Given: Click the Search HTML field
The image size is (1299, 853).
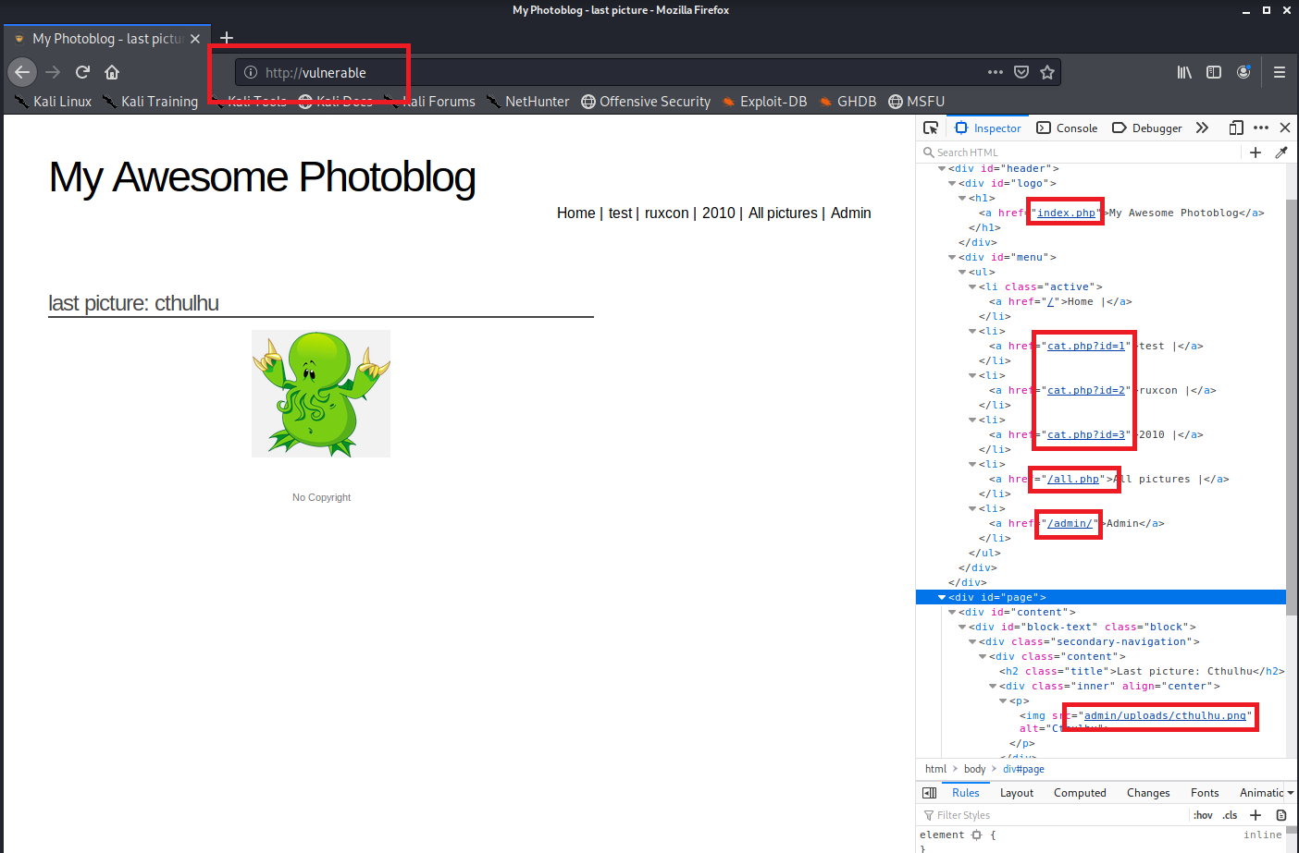Looking at the screenshot, I should point(1082,152).
